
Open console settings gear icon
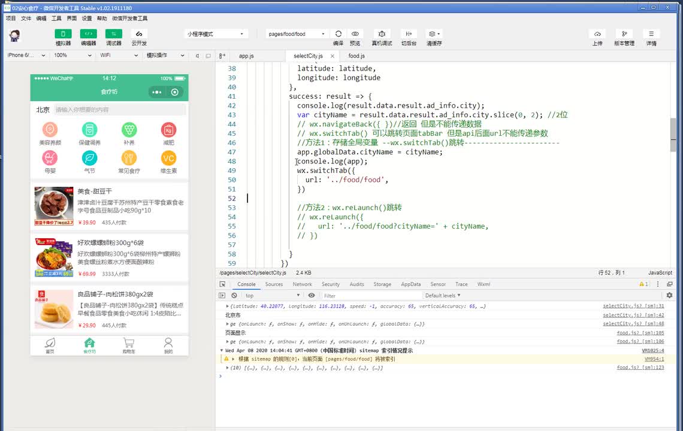[x=669, y=296]
